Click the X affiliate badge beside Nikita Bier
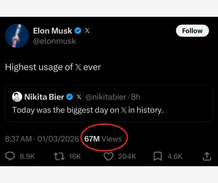 79,97
